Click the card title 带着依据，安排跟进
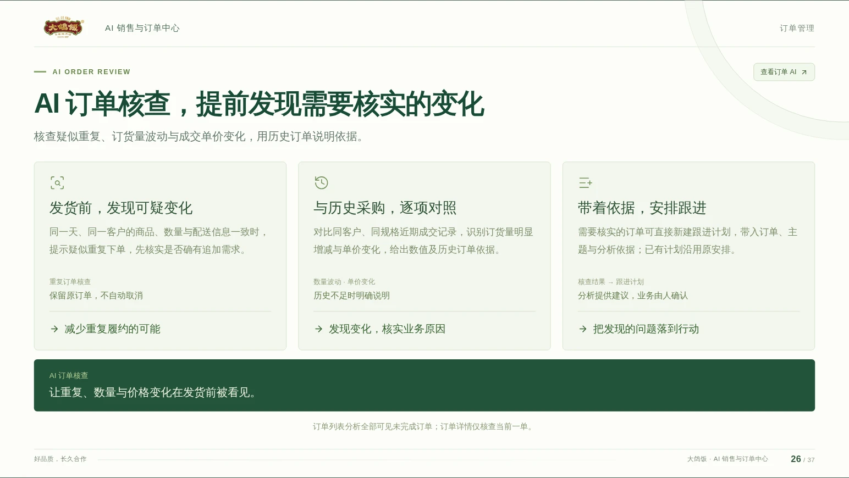 coord(642,208)
